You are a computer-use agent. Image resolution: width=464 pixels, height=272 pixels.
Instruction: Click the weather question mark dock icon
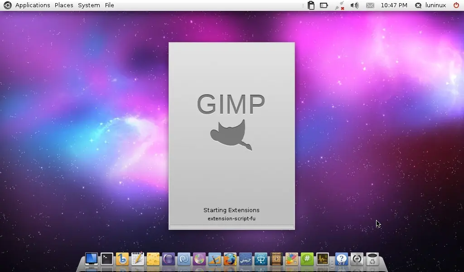pyautogui.click(x=342, y=259)
